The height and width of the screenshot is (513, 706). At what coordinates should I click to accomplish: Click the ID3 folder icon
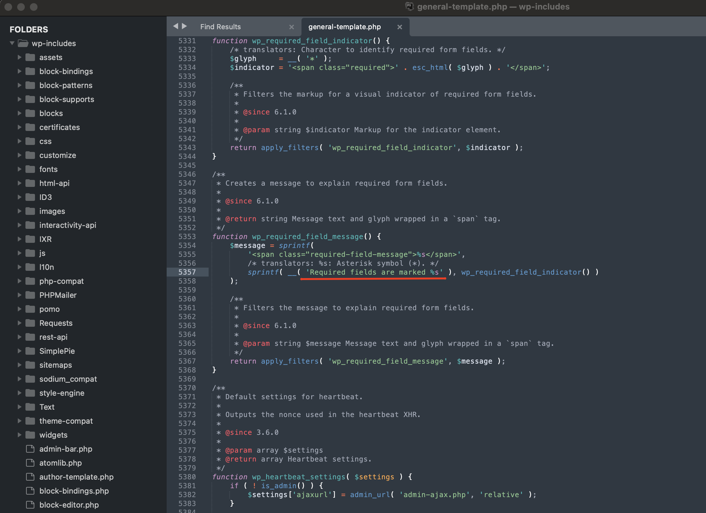(30, 197)
